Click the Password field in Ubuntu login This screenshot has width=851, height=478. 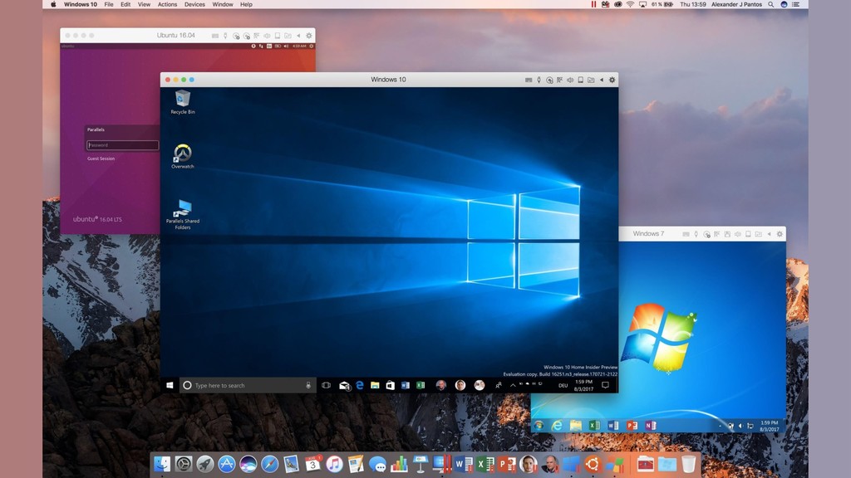click(x=123, y=144)
